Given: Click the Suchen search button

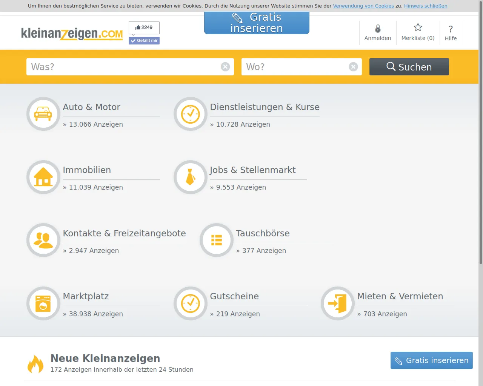Looking at the screenshot, I should [x=409, y=67].
